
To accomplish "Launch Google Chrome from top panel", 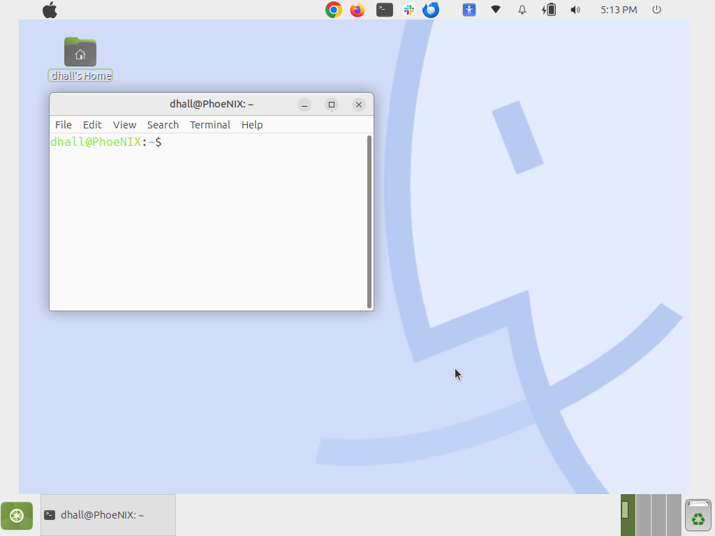I will click(334, 10).
